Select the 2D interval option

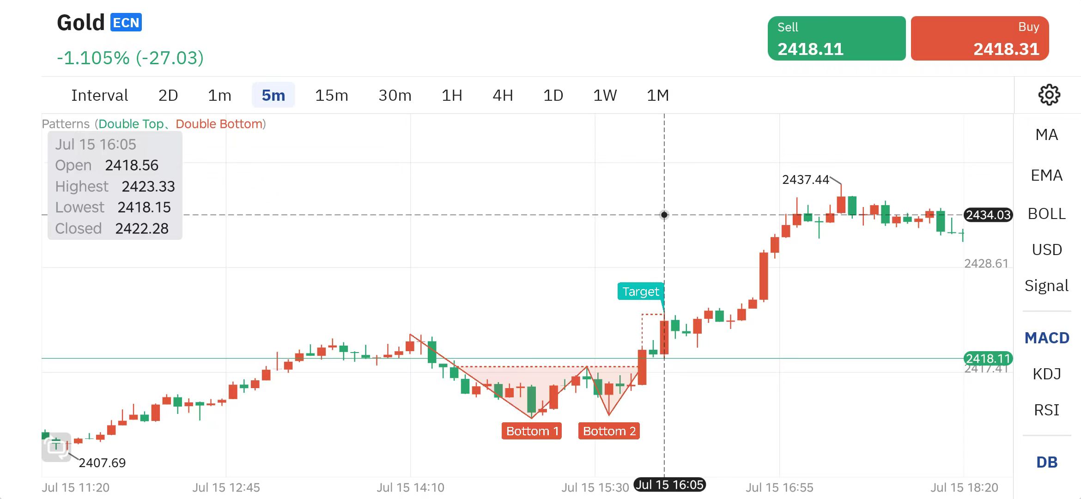point(168,95)
